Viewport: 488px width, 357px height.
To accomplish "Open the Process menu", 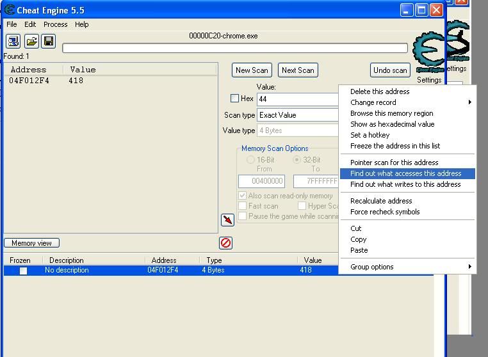I will (56, 24).
